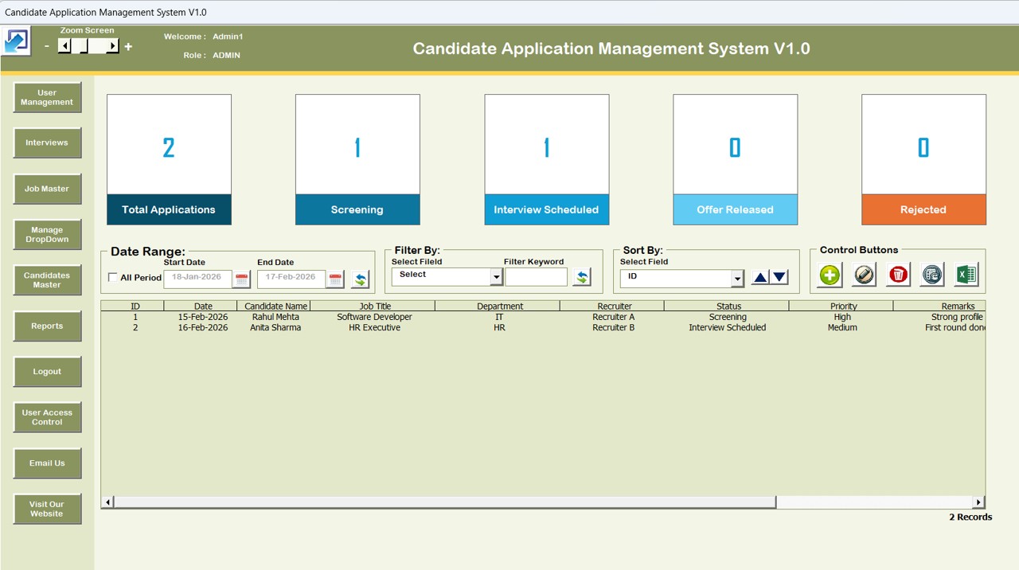Click the table scrollbar left arrow
The image size is (1019, 570).
[108, 502]
